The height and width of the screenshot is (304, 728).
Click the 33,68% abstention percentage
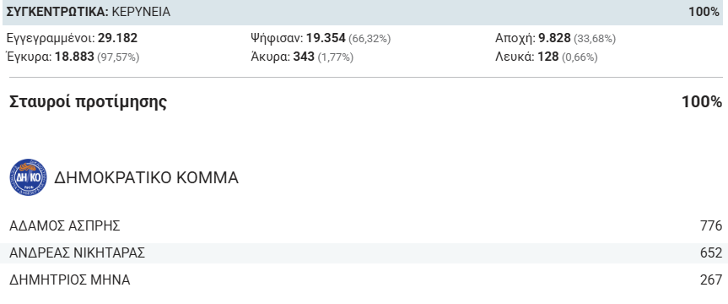pyautogui.click(x=595, y=39)
